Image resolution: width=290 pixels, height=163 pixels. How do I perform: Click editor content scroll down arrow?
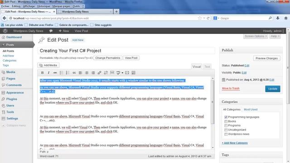pyautogui.click(x=213, y=148)
